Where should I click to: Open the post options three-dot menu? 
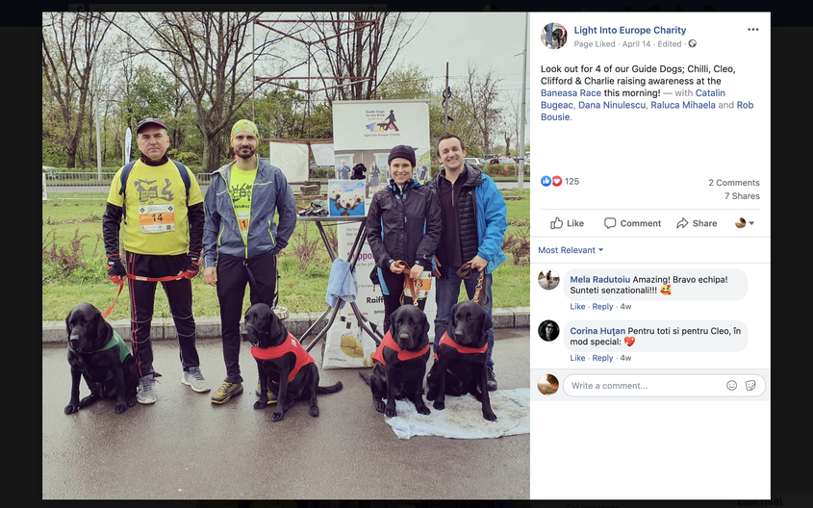(x=752, y=30)
